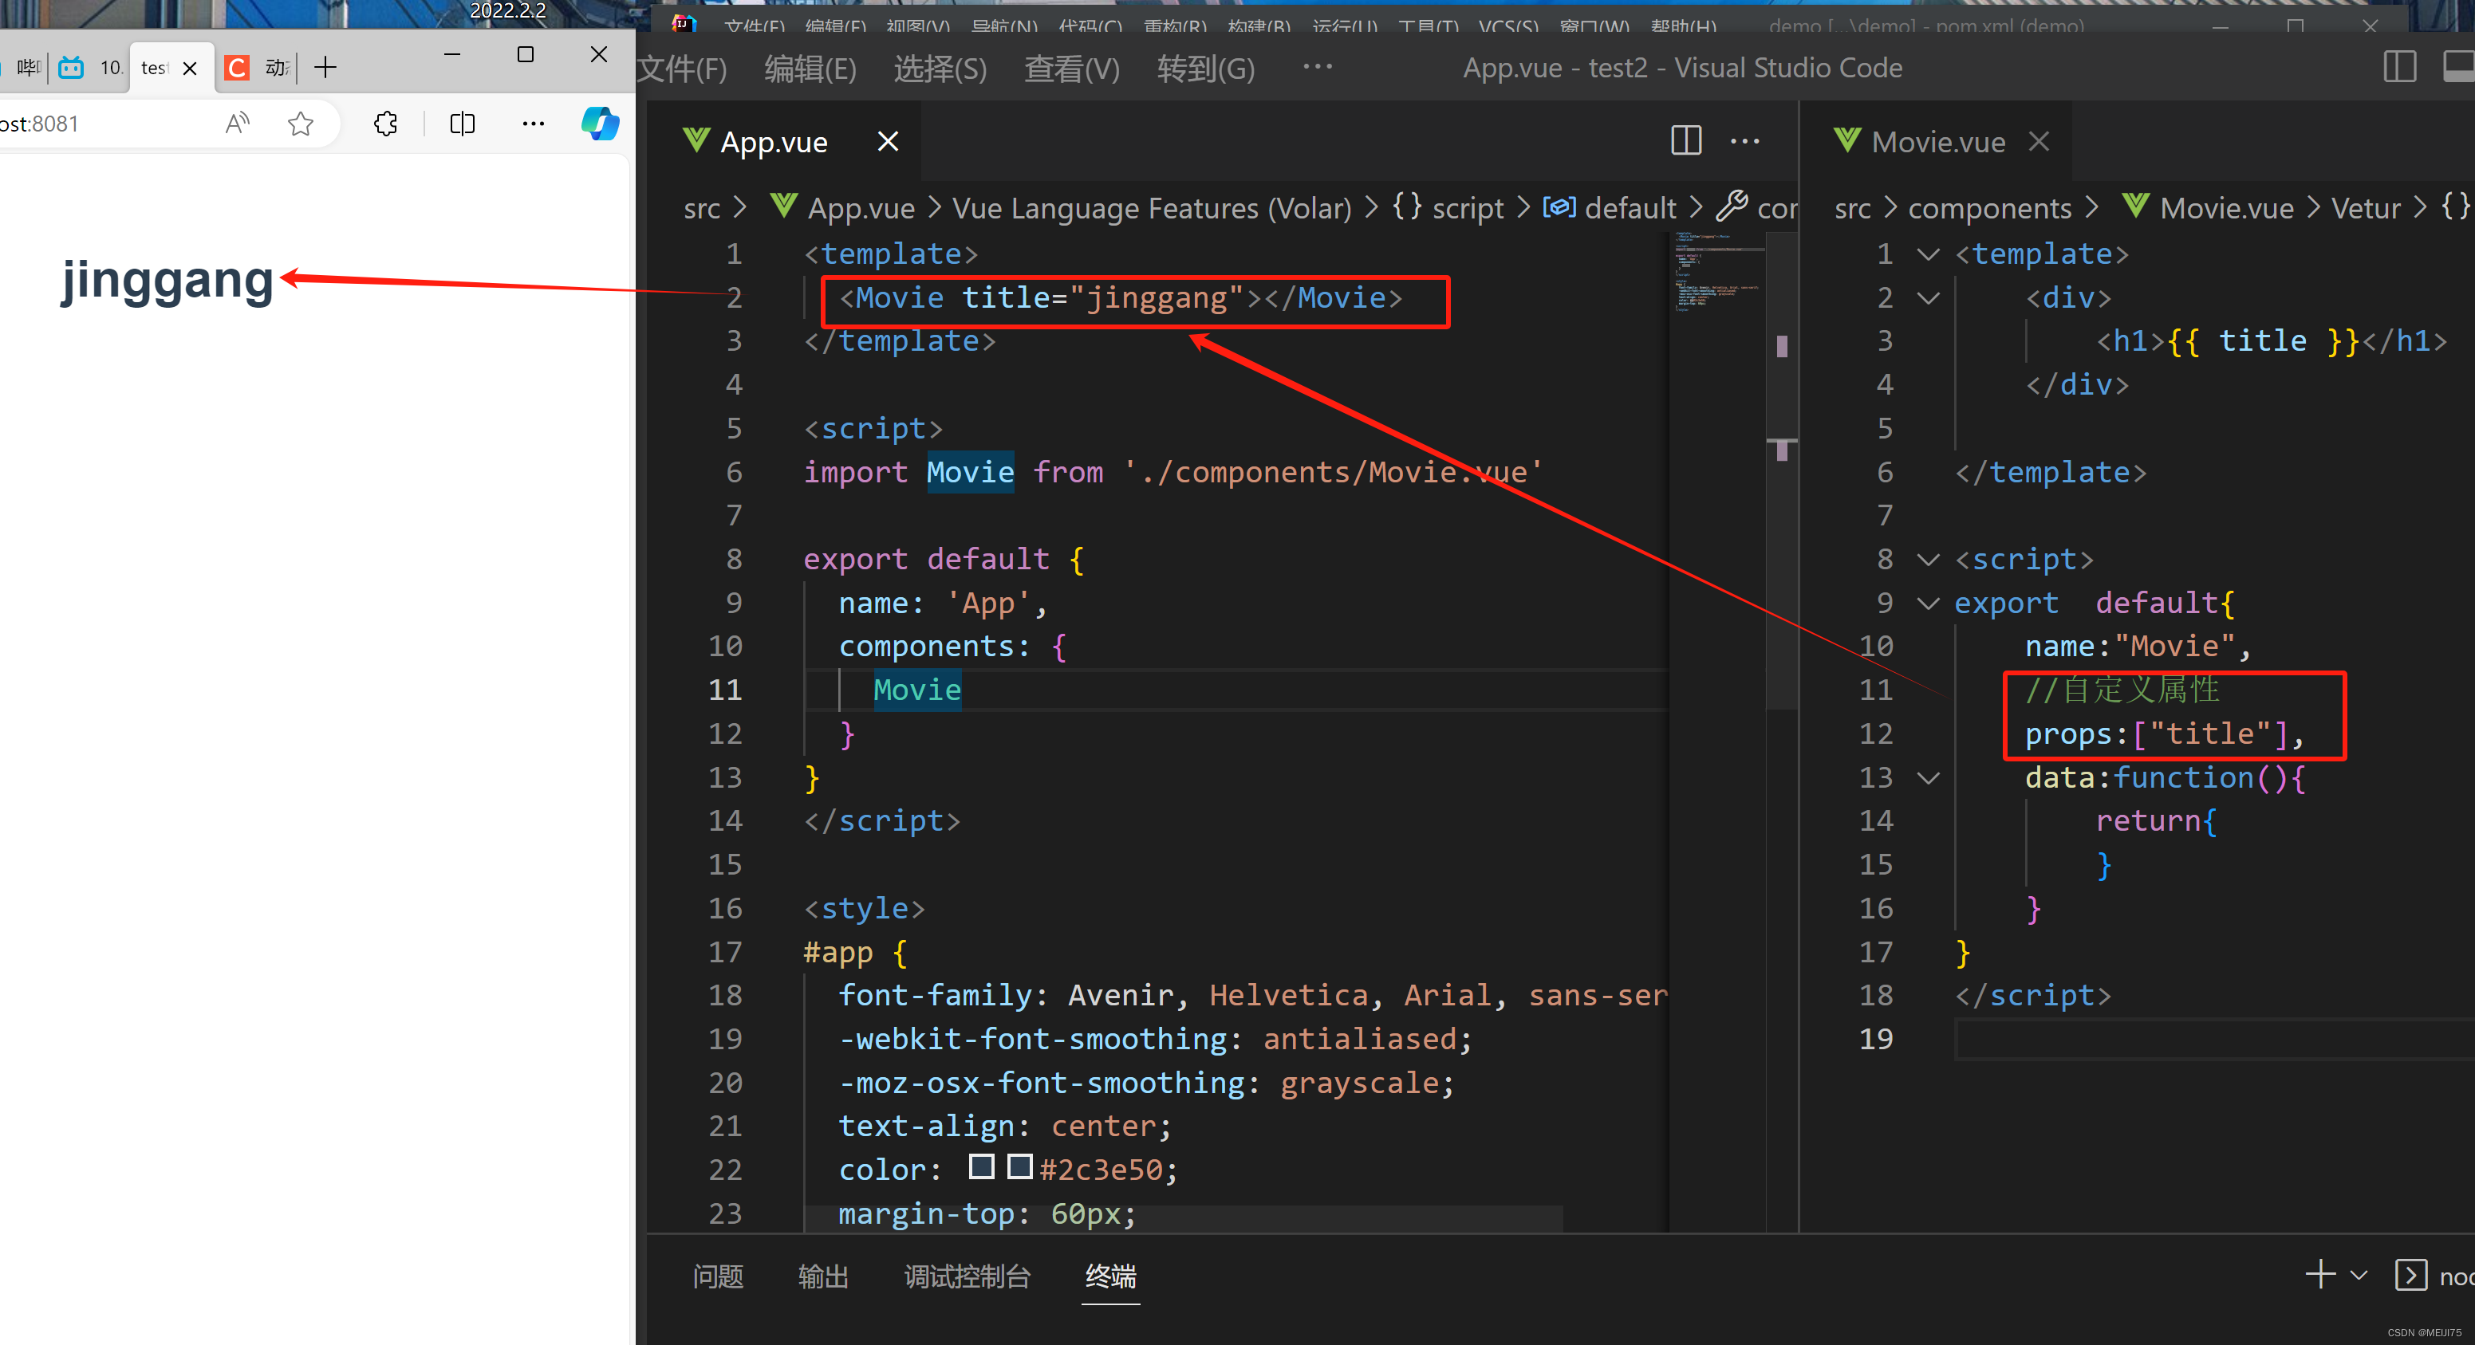Click the h1 {{ title }} line in Movie.vue
This screenshot has height=1345, width=2475.
tap(2272, 341)
